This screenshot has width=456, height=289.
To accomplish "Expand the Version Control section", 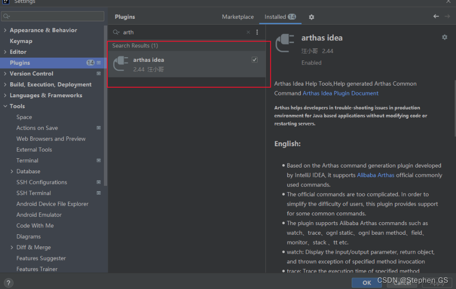I will tap(5, 74).
